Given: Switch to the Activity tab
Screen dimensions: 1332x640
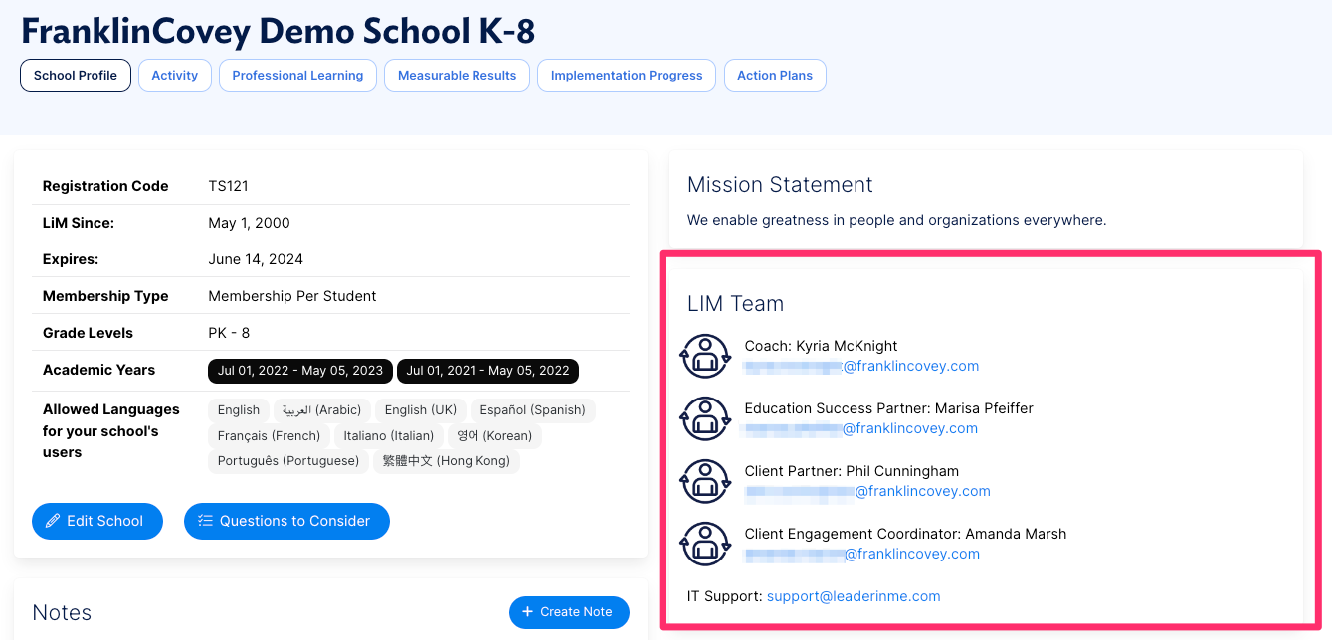Looking at the screenshot, I should point(175,76).
